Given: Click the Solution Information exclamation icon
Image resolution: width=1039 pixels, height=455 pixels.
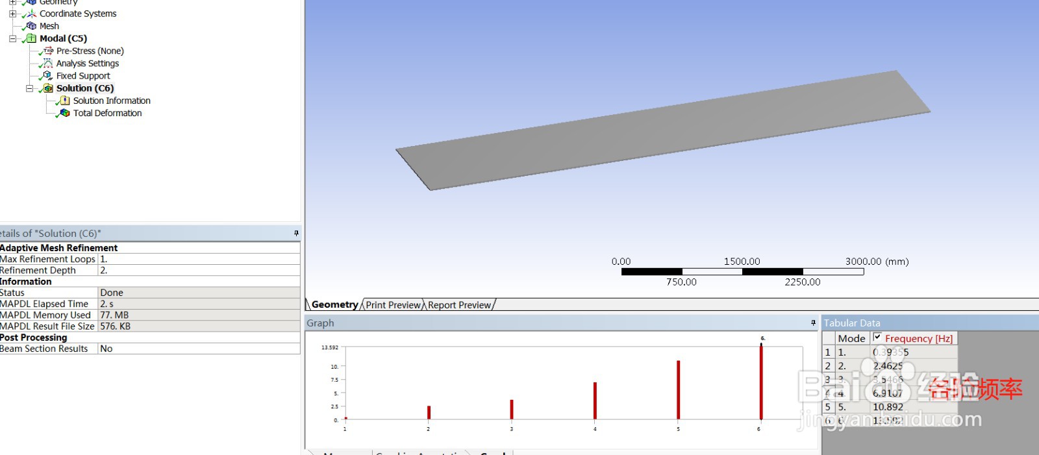Looking at the screenshot, I should [x=65, y=101].
